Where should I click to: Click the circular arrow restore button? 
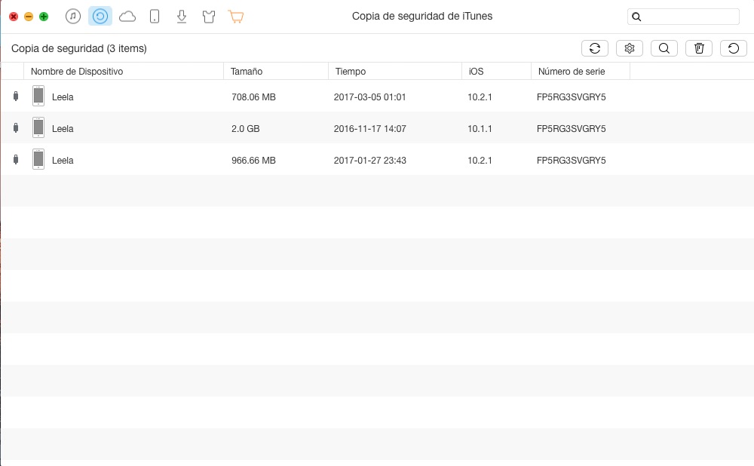(734, 48)
